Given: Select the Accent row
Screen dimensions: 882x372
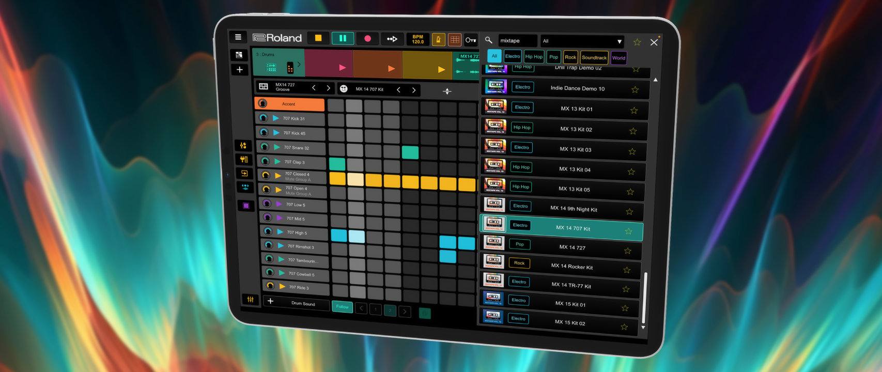Looking at the screenshot, I should [289, 104].
